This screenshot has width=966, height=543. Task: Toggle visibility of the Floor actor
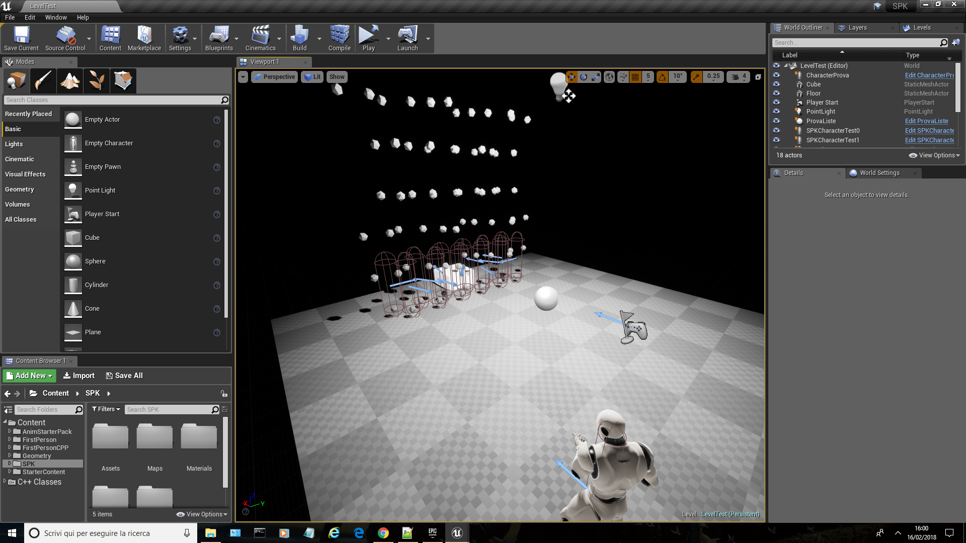point(776,93)
